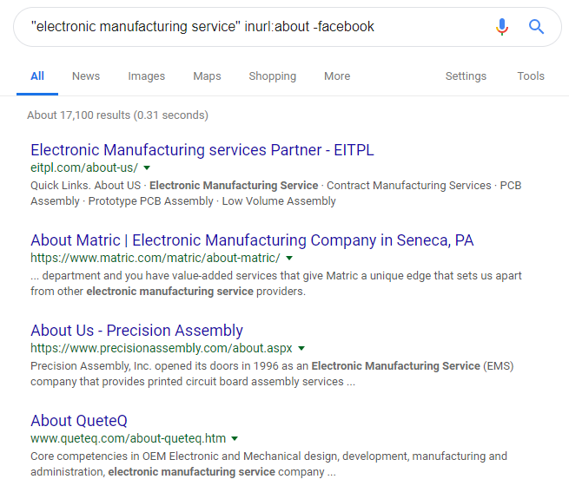Switch to the Images tab
The height and width of the screenshot is (499, 569).
tap(147, 76)
